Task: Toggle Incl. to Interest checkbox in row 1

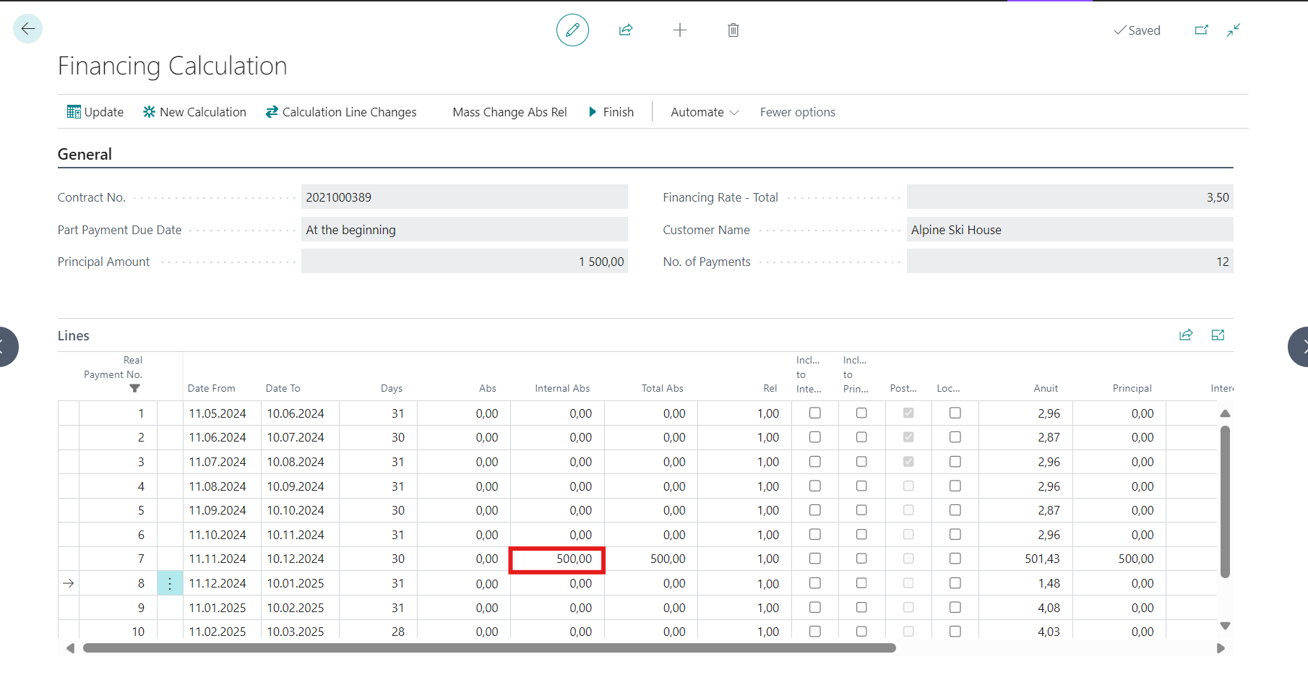Action: pos(815,413)
